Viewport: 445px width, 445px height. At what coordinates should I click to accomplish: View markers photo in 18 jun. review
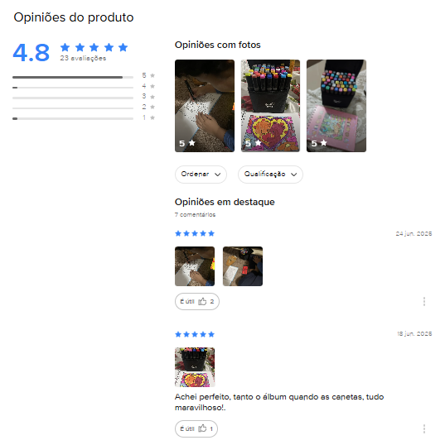click(x=195, y=367)
